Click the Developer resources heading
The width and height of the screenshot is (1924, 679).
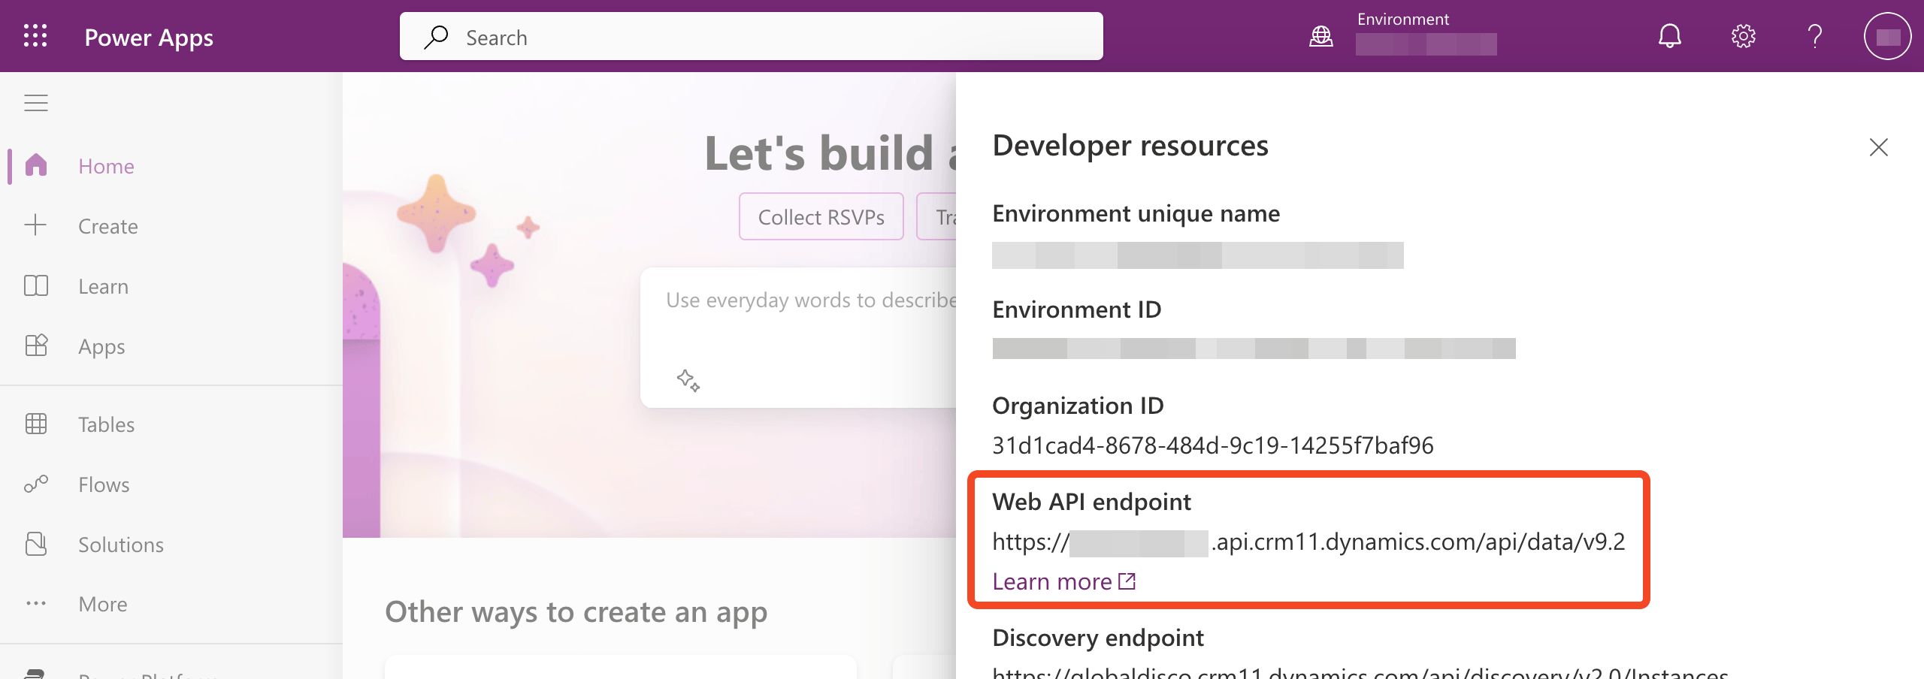[x=1130, y=146]
